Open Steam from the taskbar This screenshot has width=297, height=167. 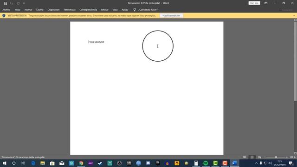100,163
